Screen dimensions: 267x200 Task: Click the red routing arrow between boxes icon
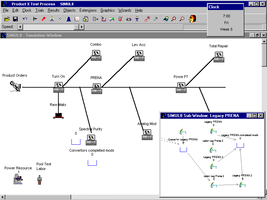tap(147, 19)
